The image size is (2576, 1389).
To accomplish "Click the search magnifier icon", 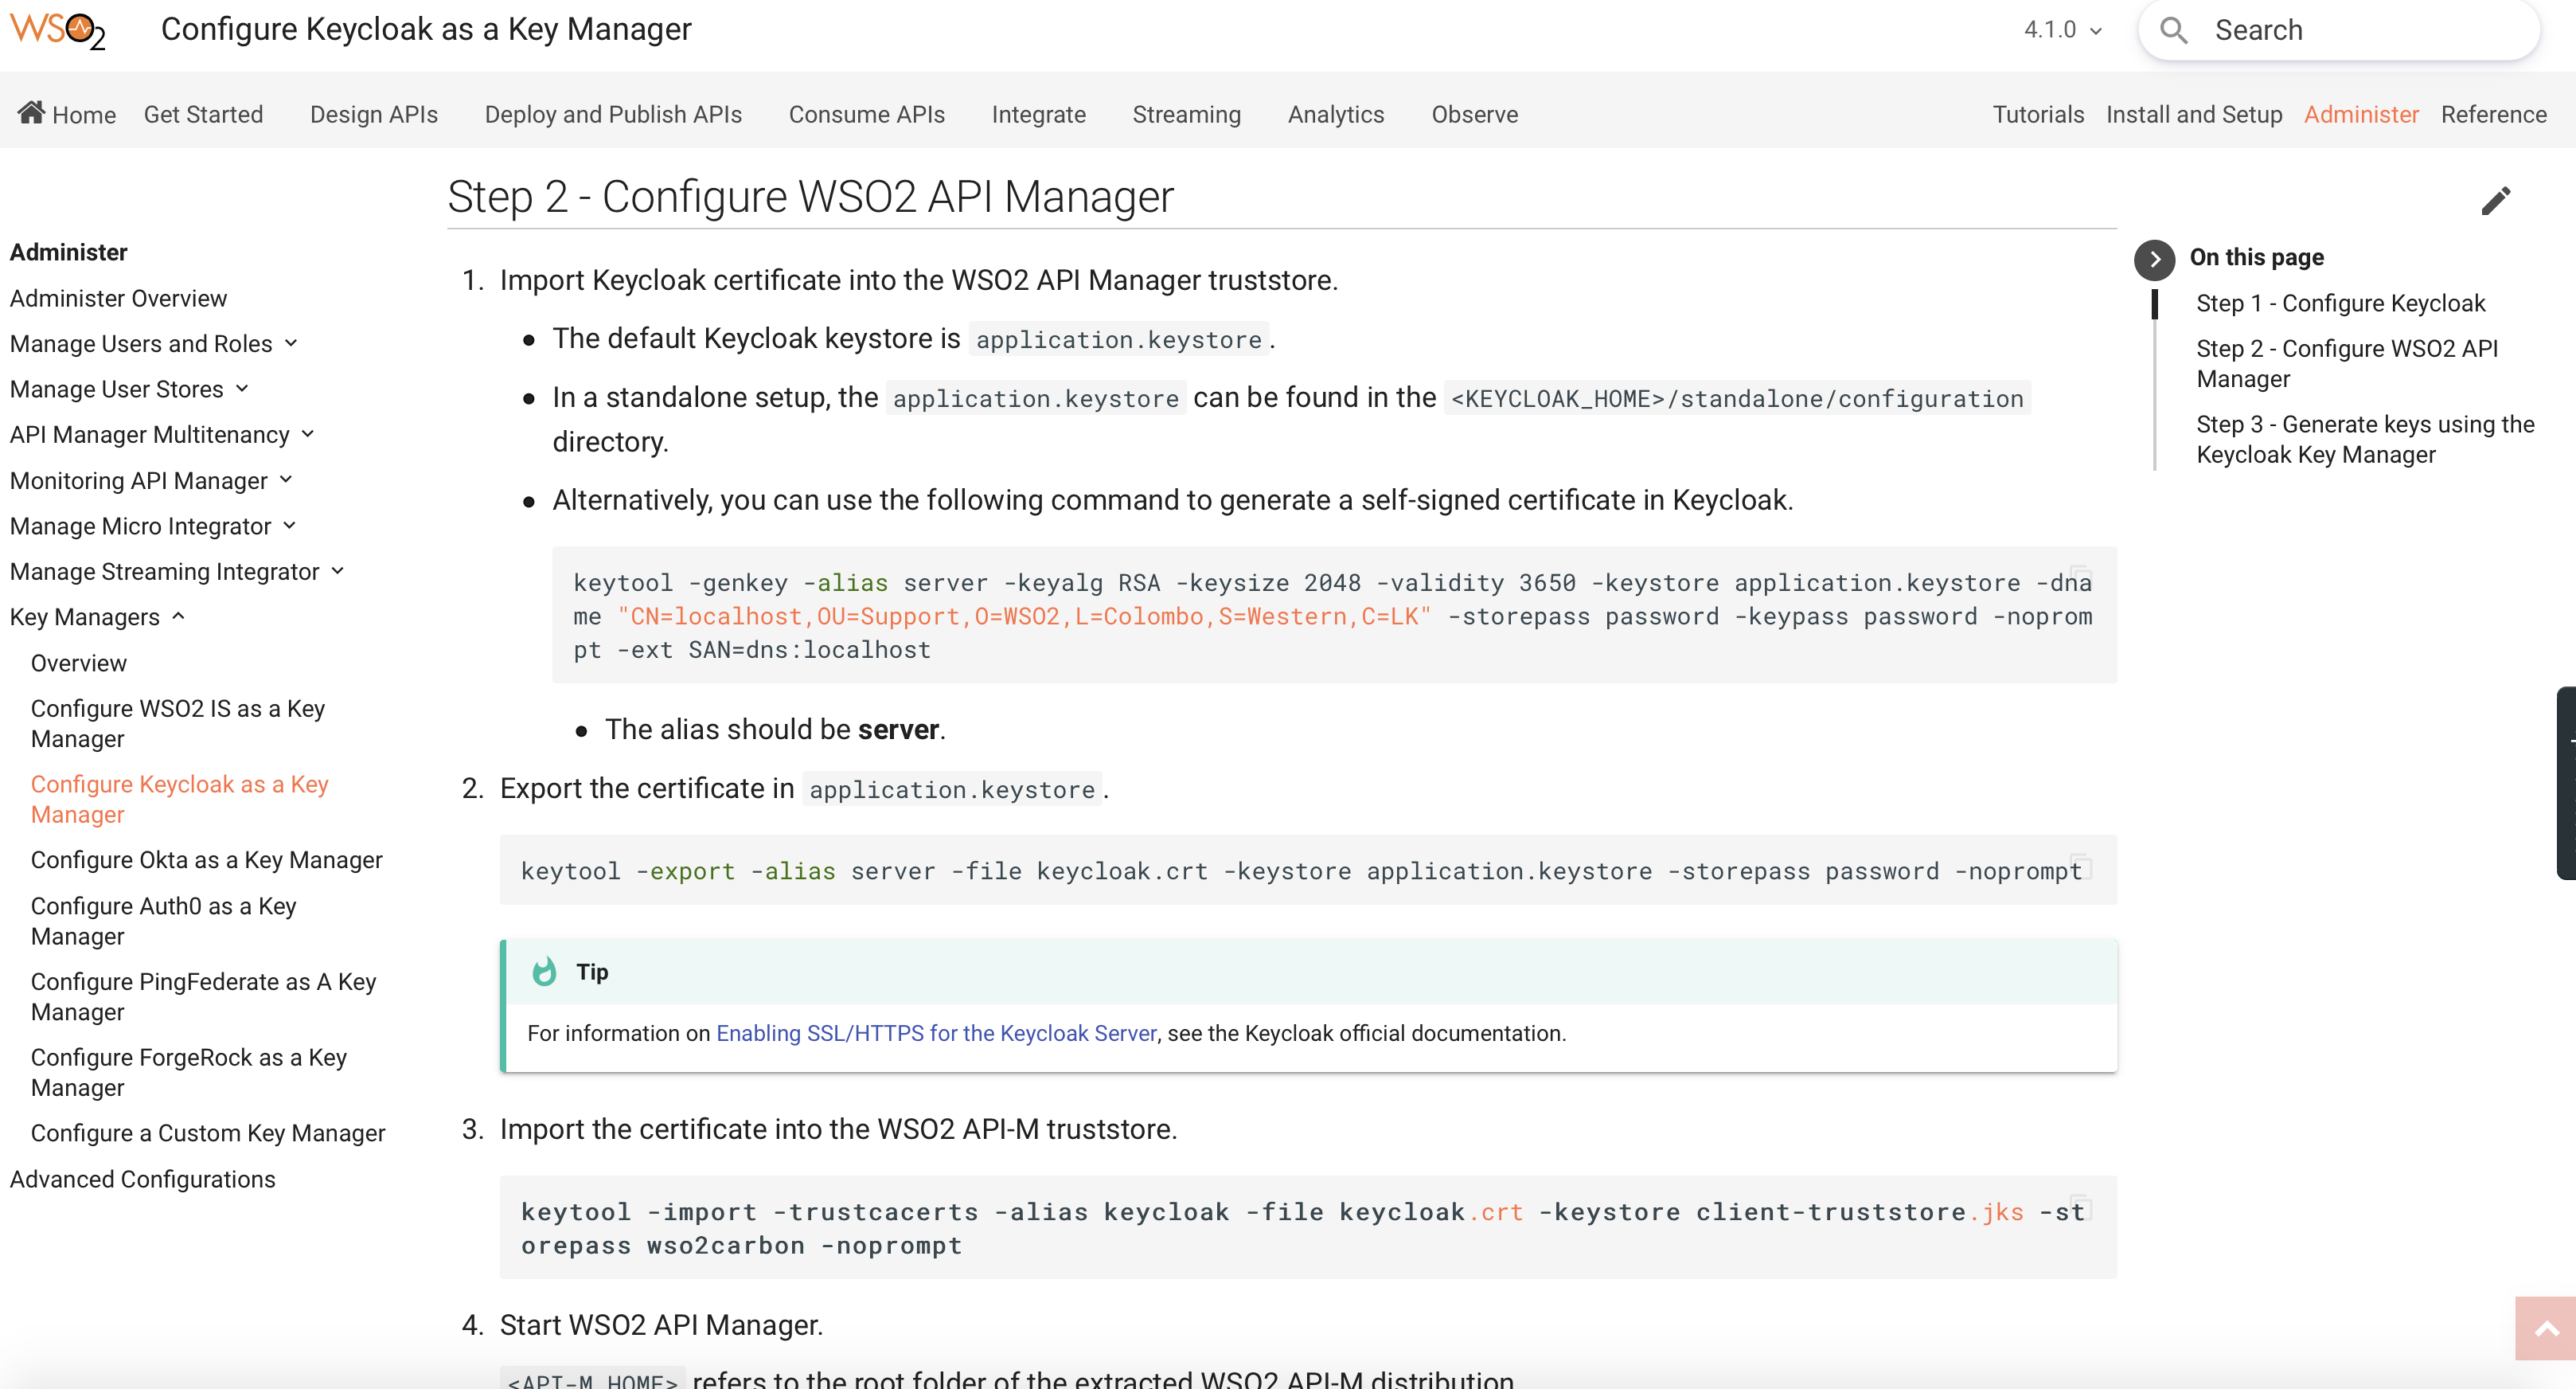I will tap(2174, 30).
